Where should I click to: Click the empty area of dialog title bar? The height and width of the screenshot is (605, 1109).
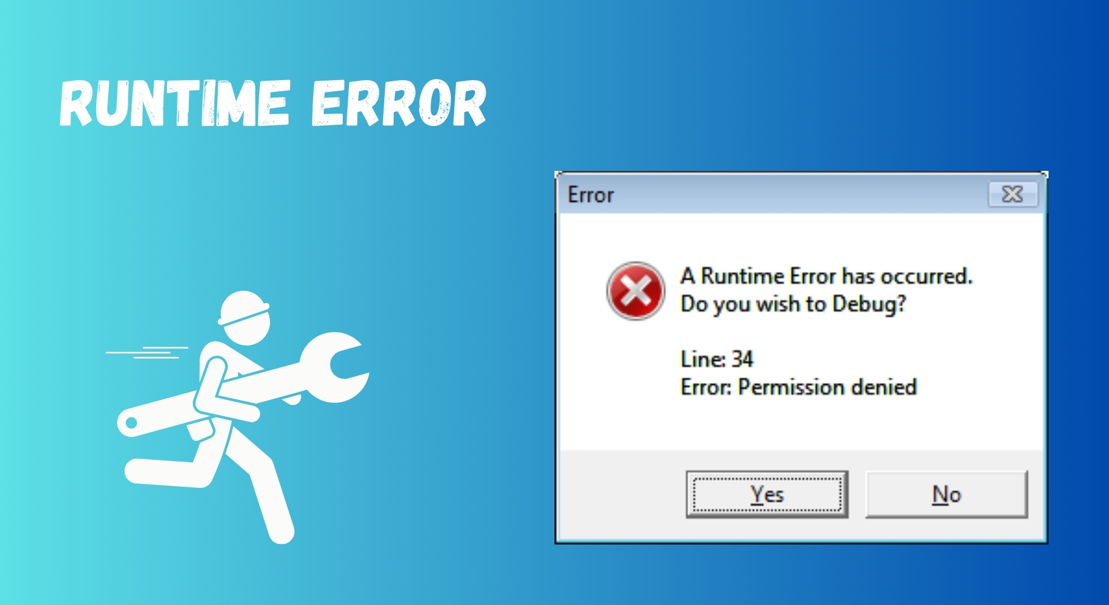pos(801,194)
